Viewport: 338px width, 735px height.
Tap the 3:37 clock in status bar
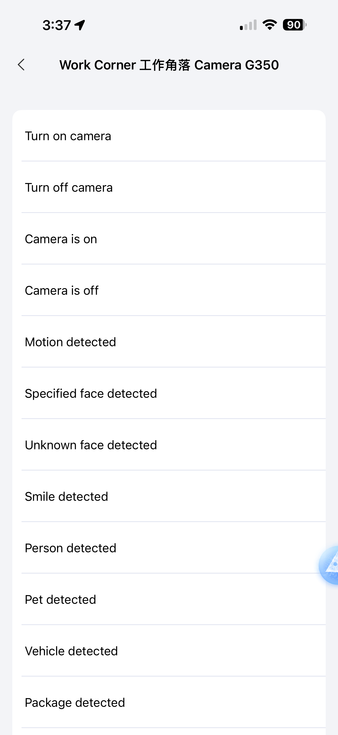point(57,25)
